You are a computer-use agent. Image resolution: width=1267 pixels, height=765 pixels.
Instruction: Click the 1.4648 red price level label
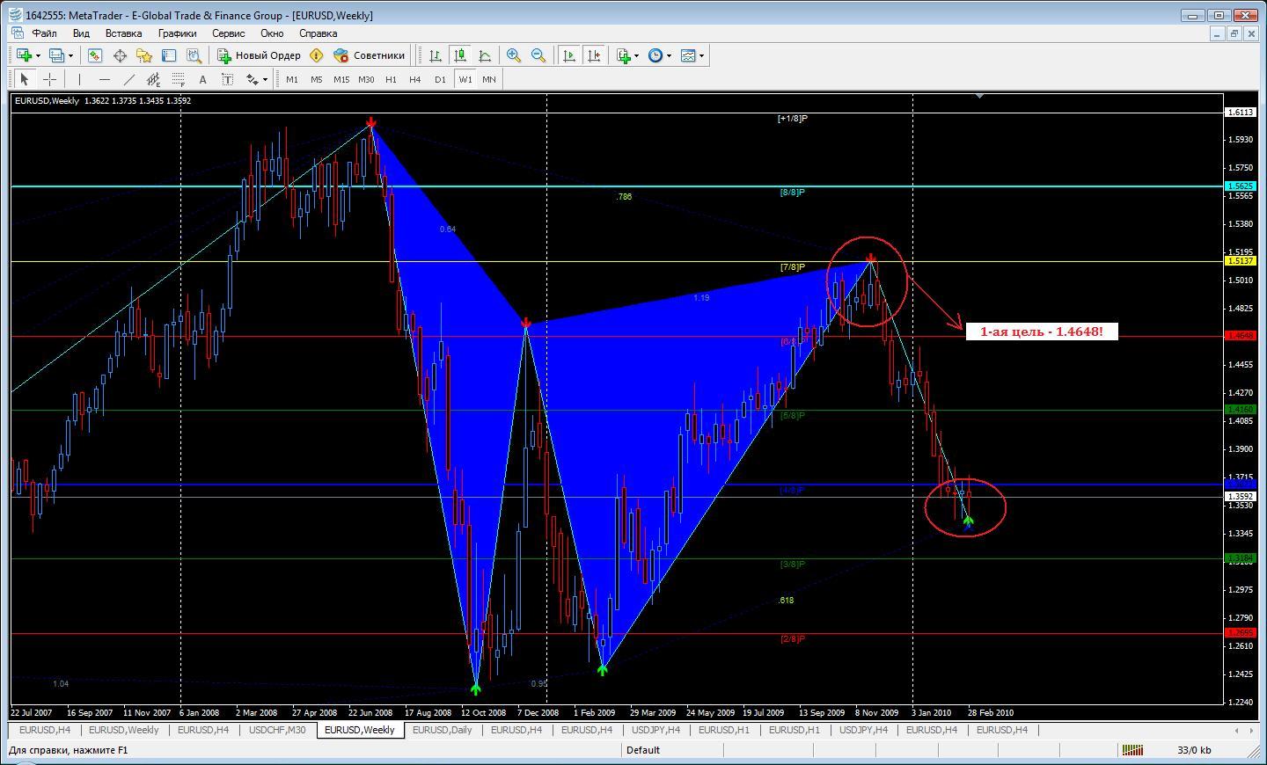(1240, 336)
